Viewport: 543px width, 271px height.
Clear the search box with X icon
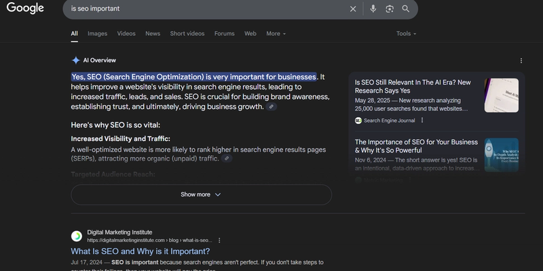[x=353, y=9]
